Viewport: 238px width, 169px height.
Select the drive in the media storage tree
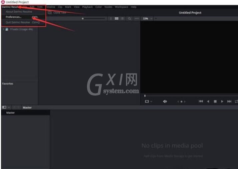[x=22, y=29]
